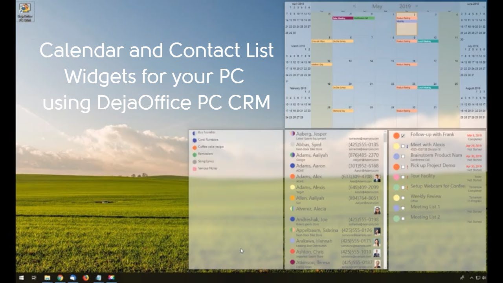
Task: Select contact Adams, Aaliyah
Action: 312,155
